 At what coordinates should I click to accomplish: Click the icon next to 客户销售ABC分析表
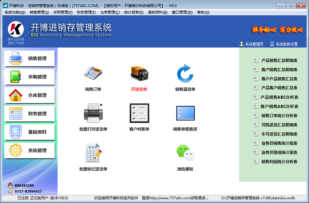(x=256, y=106)
